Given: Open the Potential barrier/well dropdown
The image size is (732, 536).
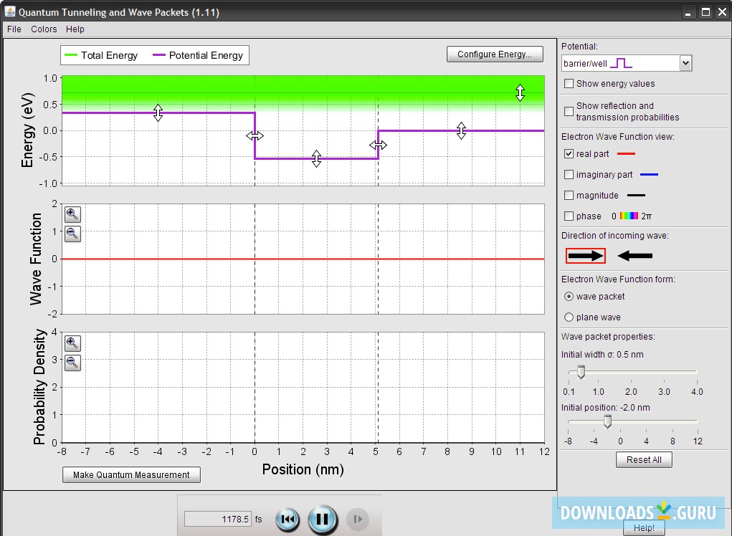Looking at the screenshot, I should 627,63.
